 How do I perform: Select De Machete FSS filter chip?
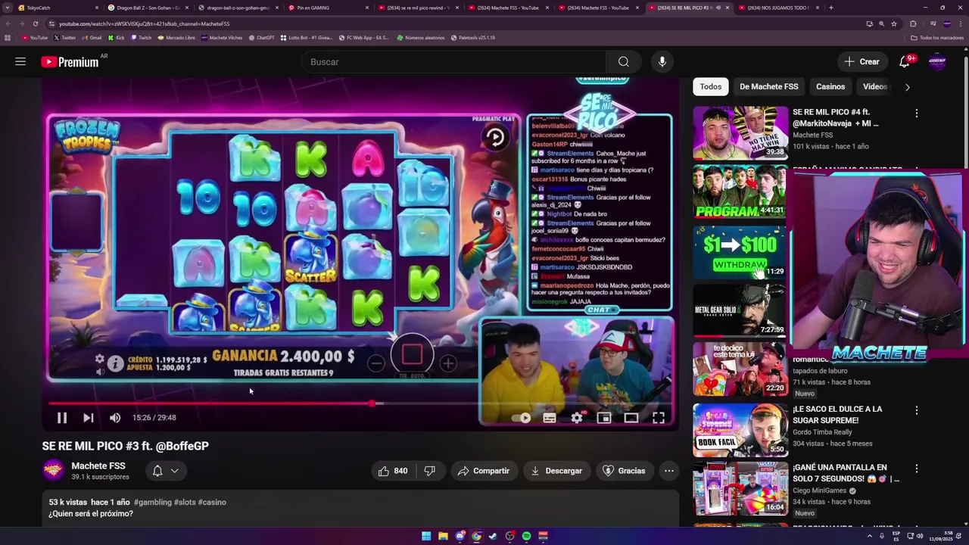coord(769,87)
